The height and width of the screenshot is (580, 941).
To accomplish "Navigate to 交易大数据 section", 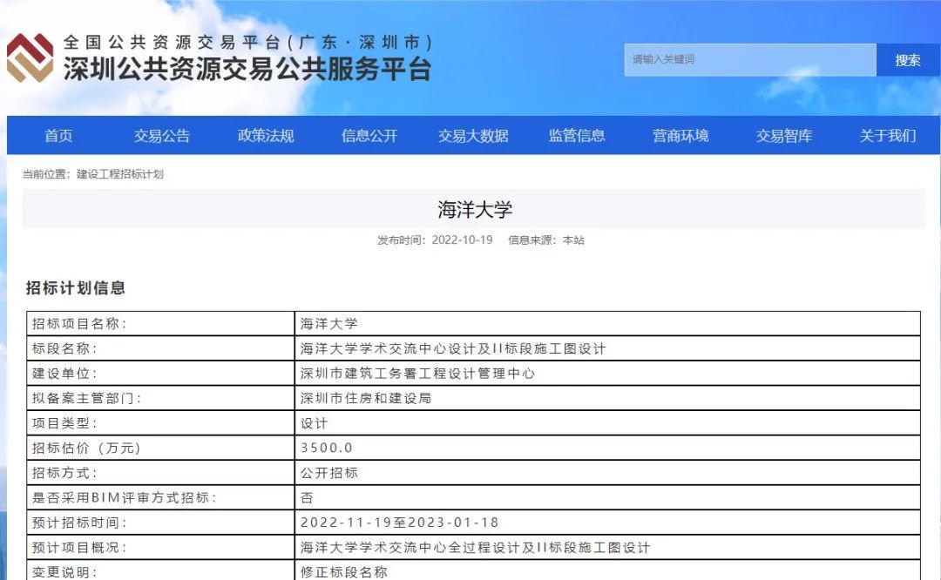I will pos(473,136).
